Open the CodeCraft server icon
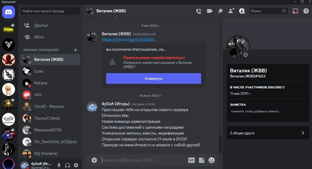The height and width of the screenshot is (169, 312). point(9,119)
